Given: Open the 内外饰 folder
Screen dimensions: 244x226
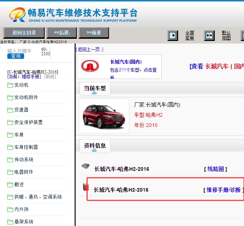Looking at the screenshot, I should point(21,209).
